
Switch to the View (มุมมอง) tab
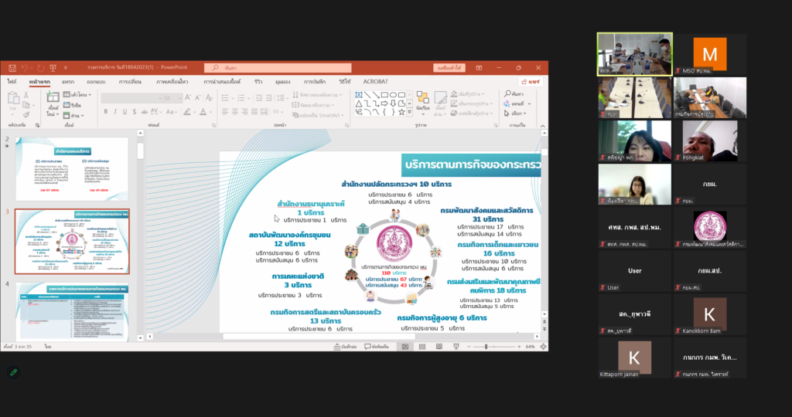283,81
